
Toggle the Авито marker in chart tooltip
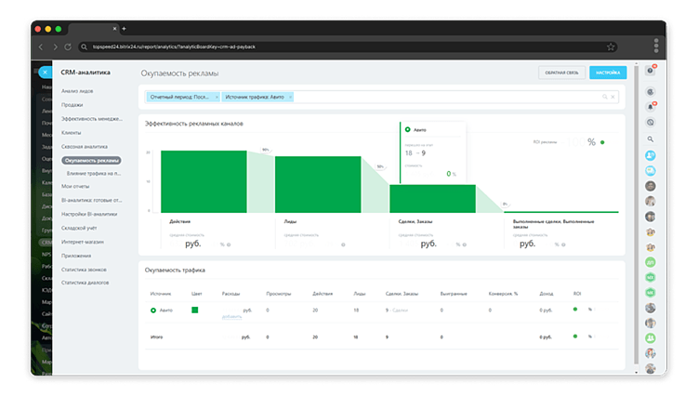coord(407,129)
